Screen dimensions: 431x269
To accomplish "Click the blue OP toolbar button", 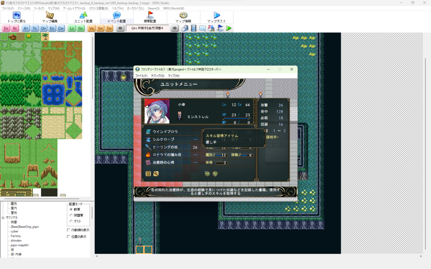I will click(x=44, y=28).
